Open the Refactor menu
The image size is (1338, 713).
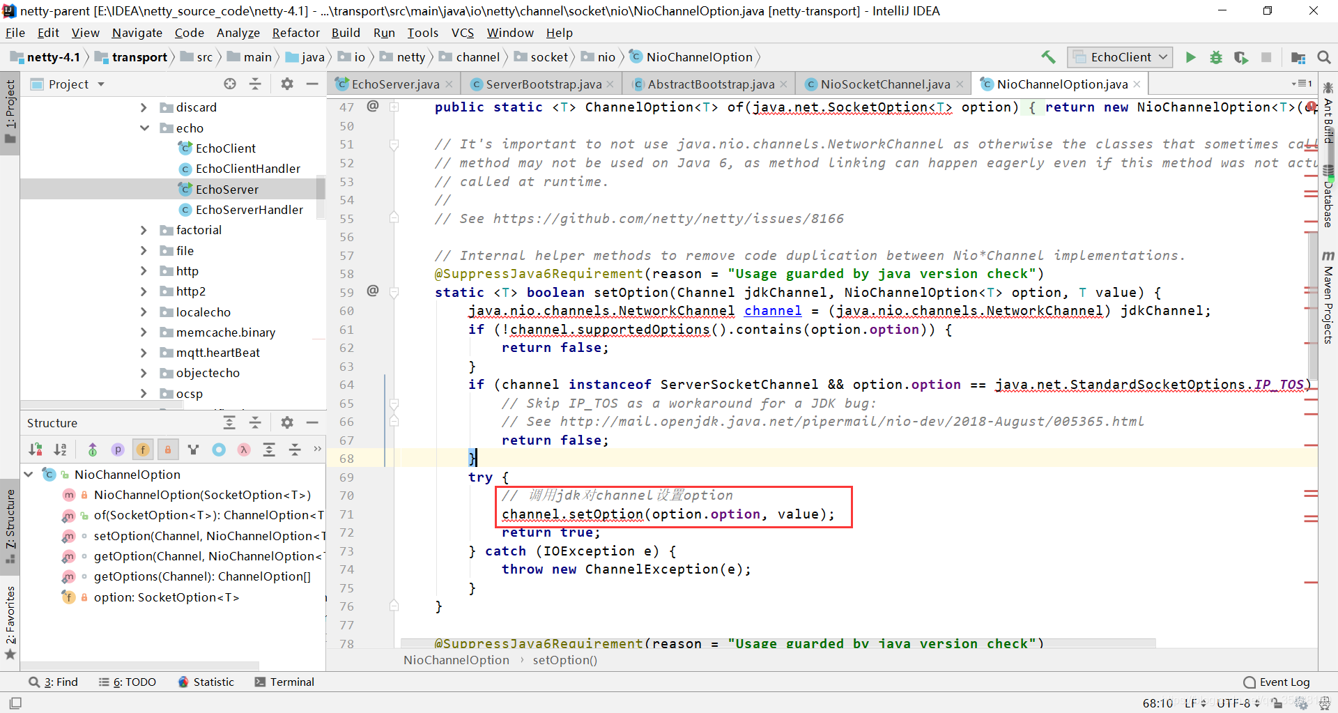[295, 33]
